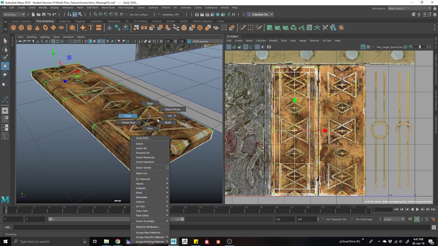This screenshot has height=246, width=438.
Task: Select the Move tool in the toolbox
Action: tap(5, 66)
